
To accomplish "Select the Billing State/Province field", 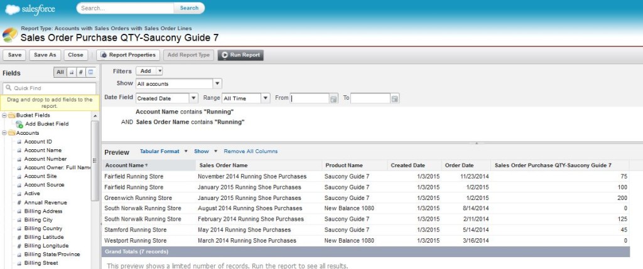I will tap(52, 254).
